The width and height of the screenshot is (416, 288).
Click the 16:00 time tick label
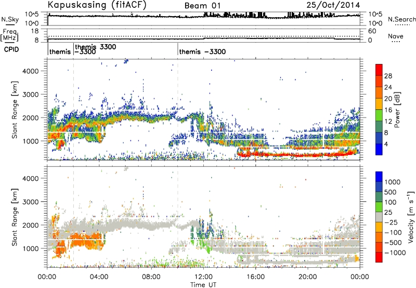(x=255, y=277)
